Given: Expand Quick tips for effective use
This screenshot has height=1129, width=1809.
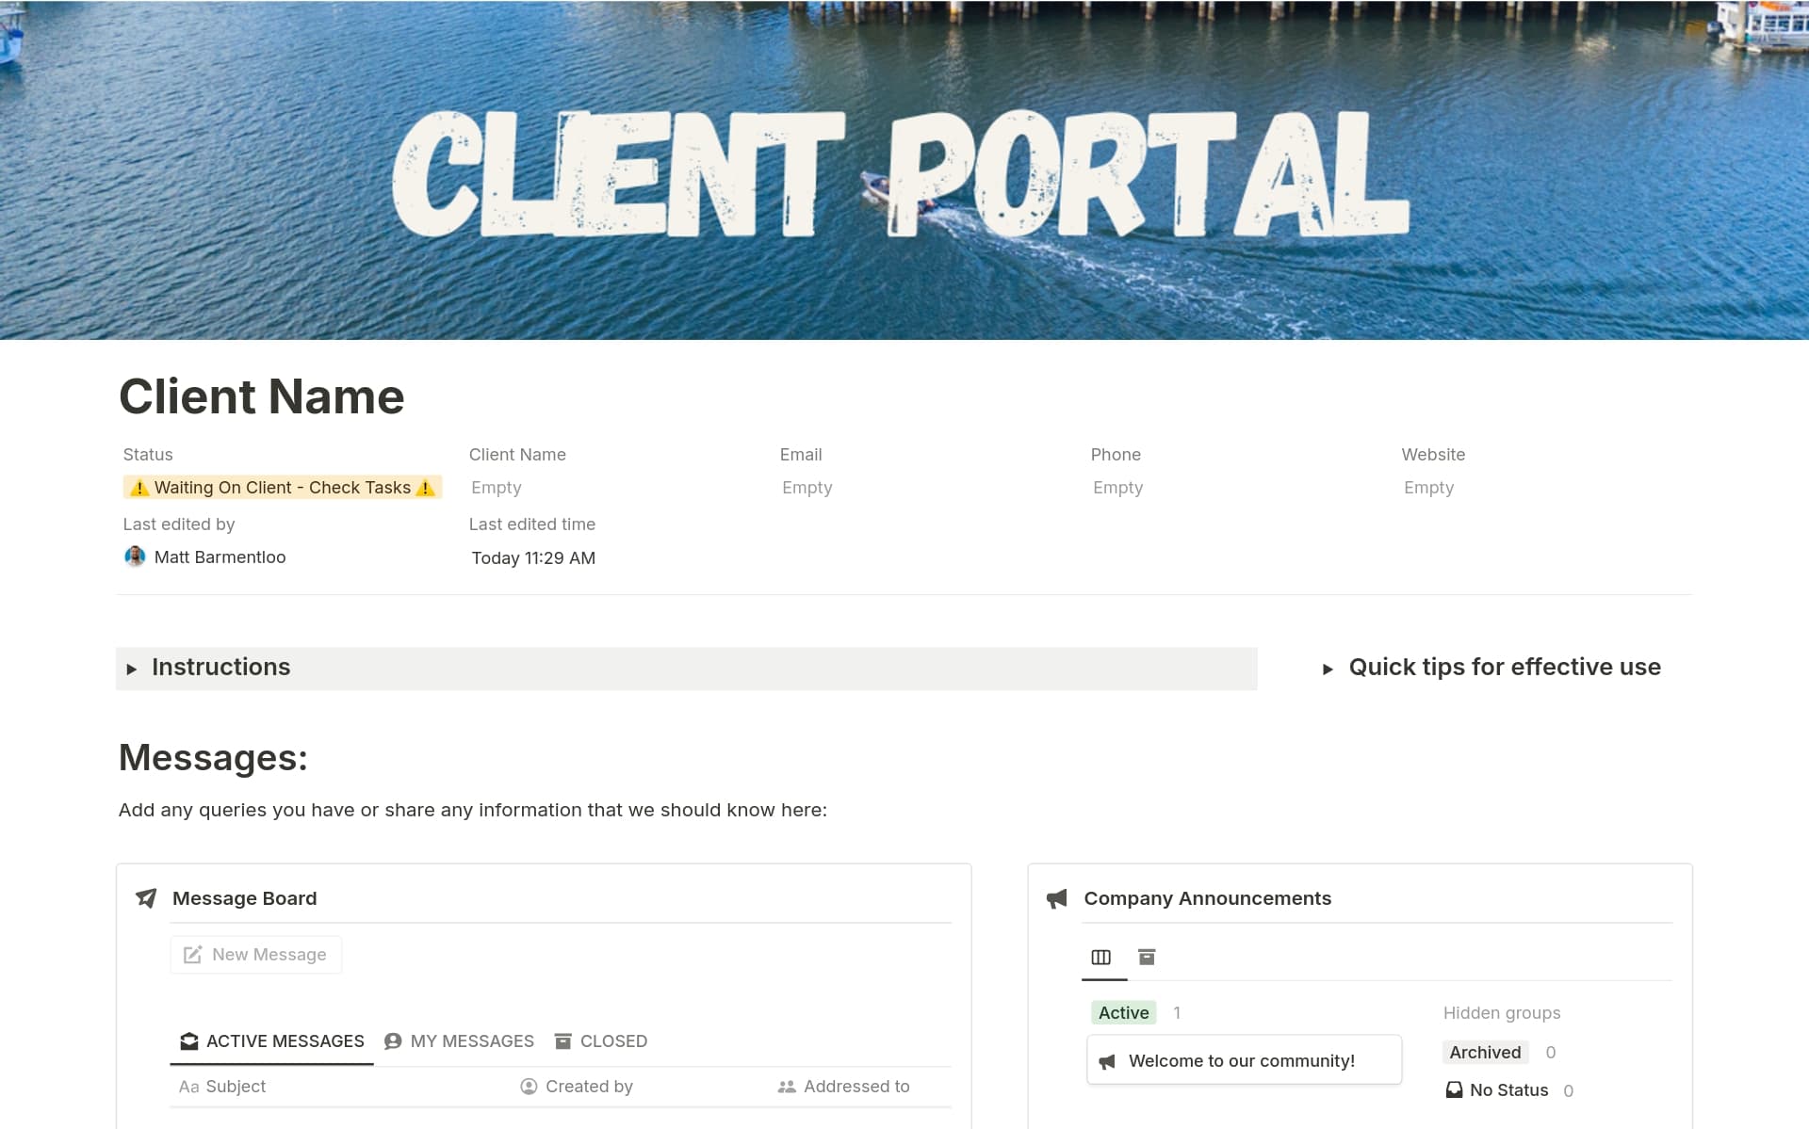Looking at the screenshot, I should [x=1328, y=669].
